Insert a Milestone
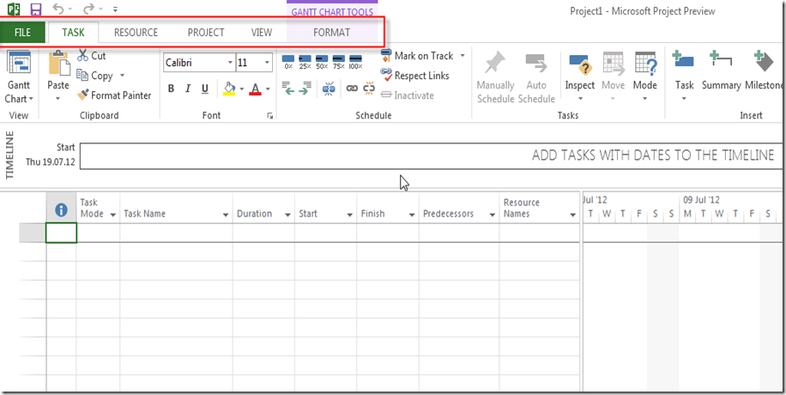Image resolution: width=786 pixels, height=395 pixels. coord(762,66)
